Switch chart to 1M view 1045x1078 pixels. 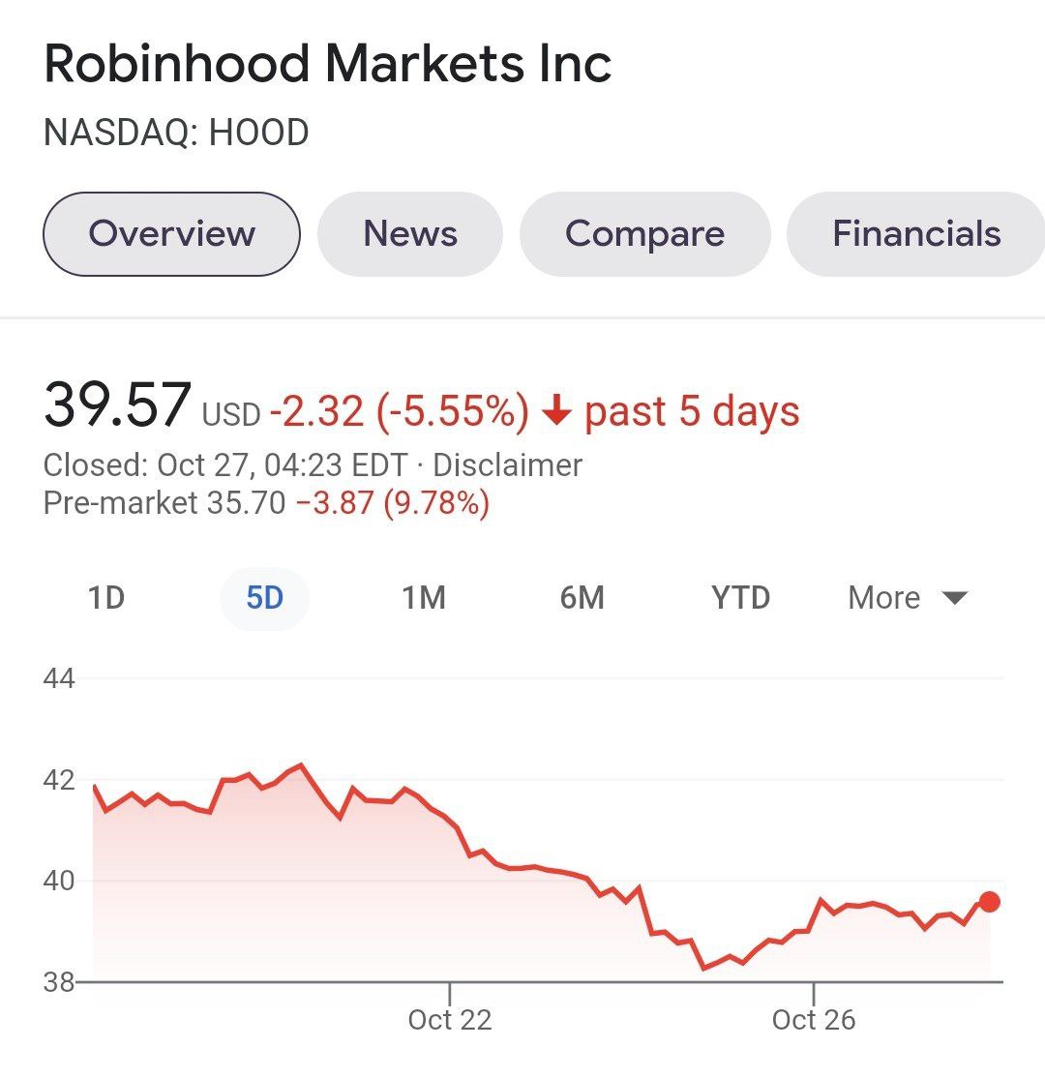(x=423, y=598)
